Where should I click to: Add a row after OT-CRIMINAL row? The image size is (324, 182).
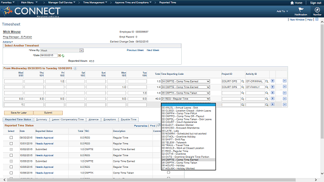click(272, 81)
